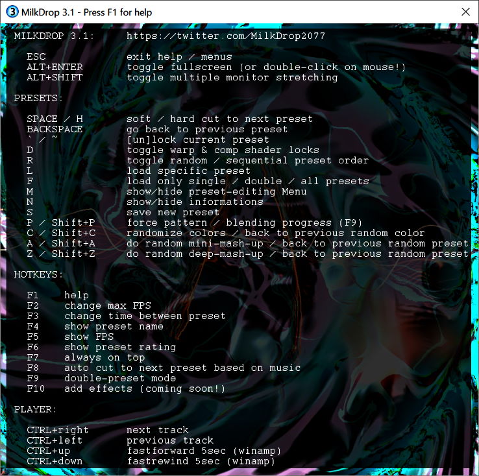
Task: Click the 'F1 help' line
Action: 58,295
